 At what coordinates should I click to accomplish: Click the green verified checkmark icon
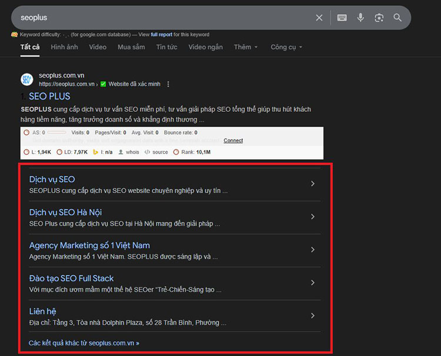tap(103, 84)
